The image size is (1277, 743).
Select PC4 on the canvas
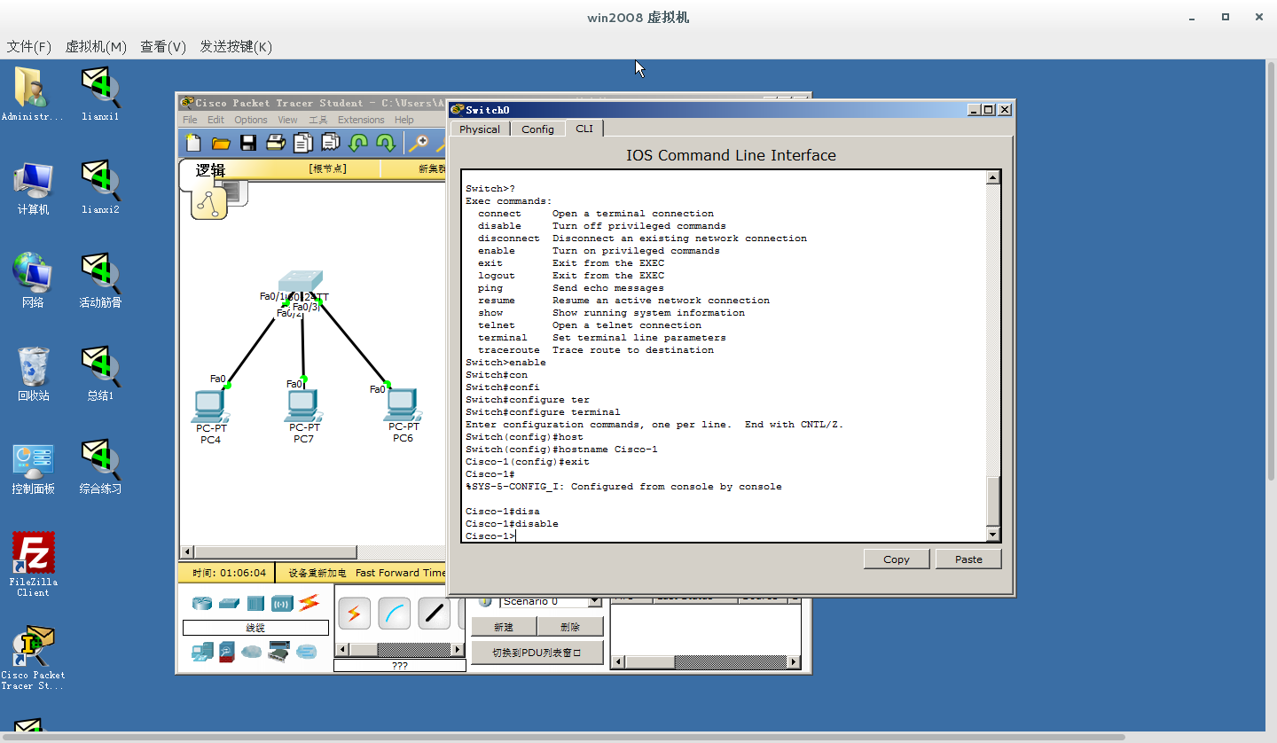pyautogui.click(x=210, y=406)
